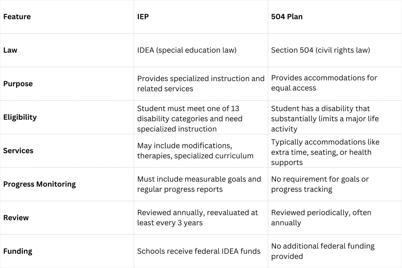Click "Provides specialized instruction and related services" text
This screenshot has height=268, width=402.
tap(201, 83)
